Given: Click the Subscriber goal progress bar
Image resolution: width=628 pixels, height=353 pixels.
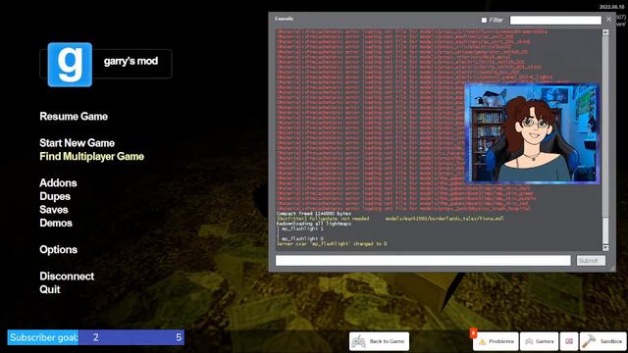Looking at the screenshot, I should click(x=96, y=337).
